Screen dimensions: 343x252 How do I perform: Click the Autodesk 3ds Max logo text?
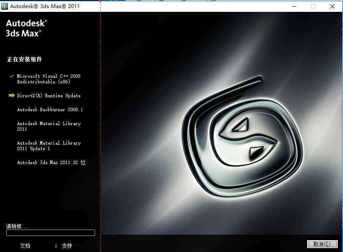coord(27,28)
